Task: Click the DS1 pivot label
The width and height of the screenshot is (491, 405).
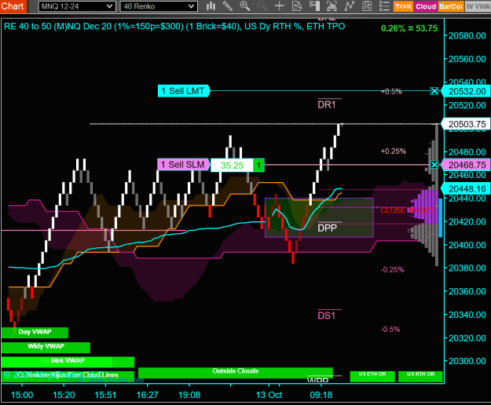Action: coord(326,316)
